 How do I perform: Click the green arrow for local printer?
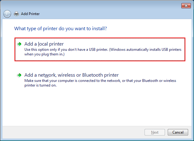point(19,44)
